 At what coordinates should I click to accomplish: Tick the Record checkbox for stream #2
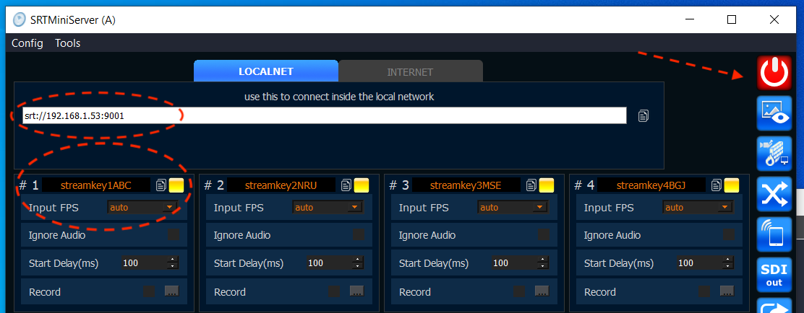[x=334, y=291]
